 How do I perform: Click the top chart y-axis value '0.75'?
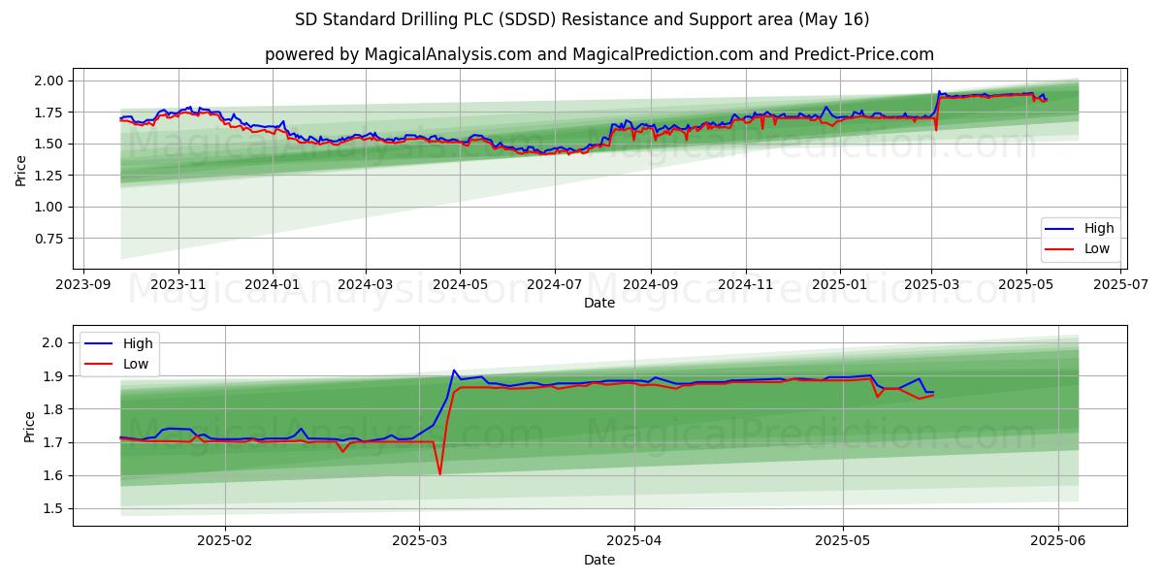49,239
